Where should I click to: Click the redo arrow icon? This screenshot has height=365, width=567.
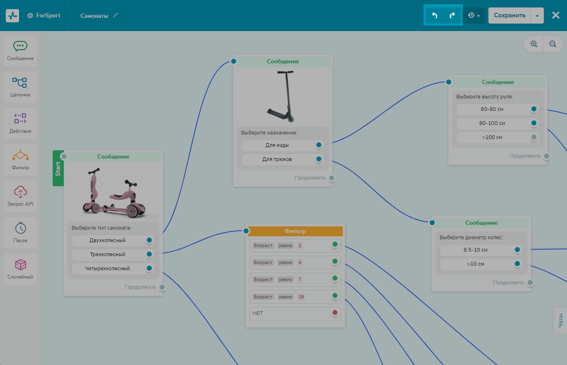452,16
